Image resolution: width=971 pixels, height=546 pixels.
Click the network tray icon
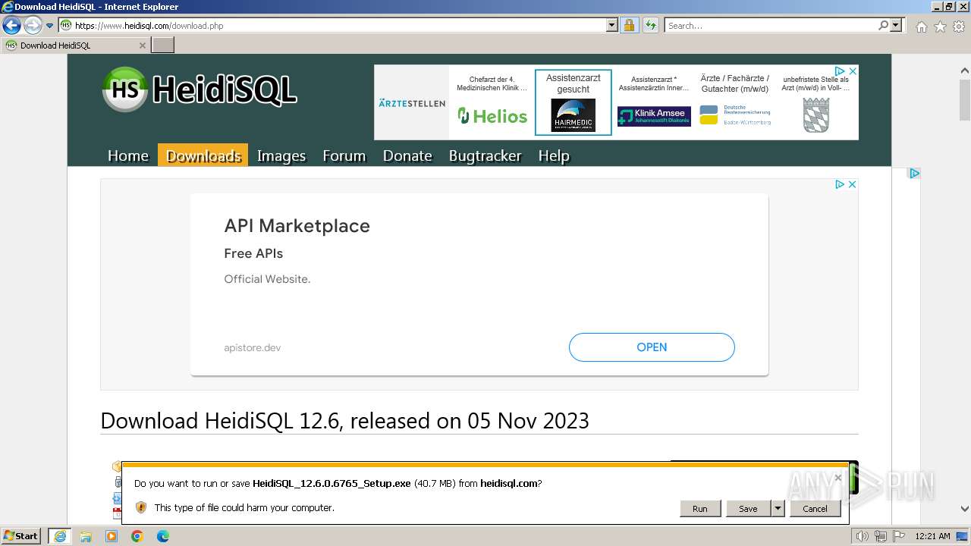pos(881,536)
